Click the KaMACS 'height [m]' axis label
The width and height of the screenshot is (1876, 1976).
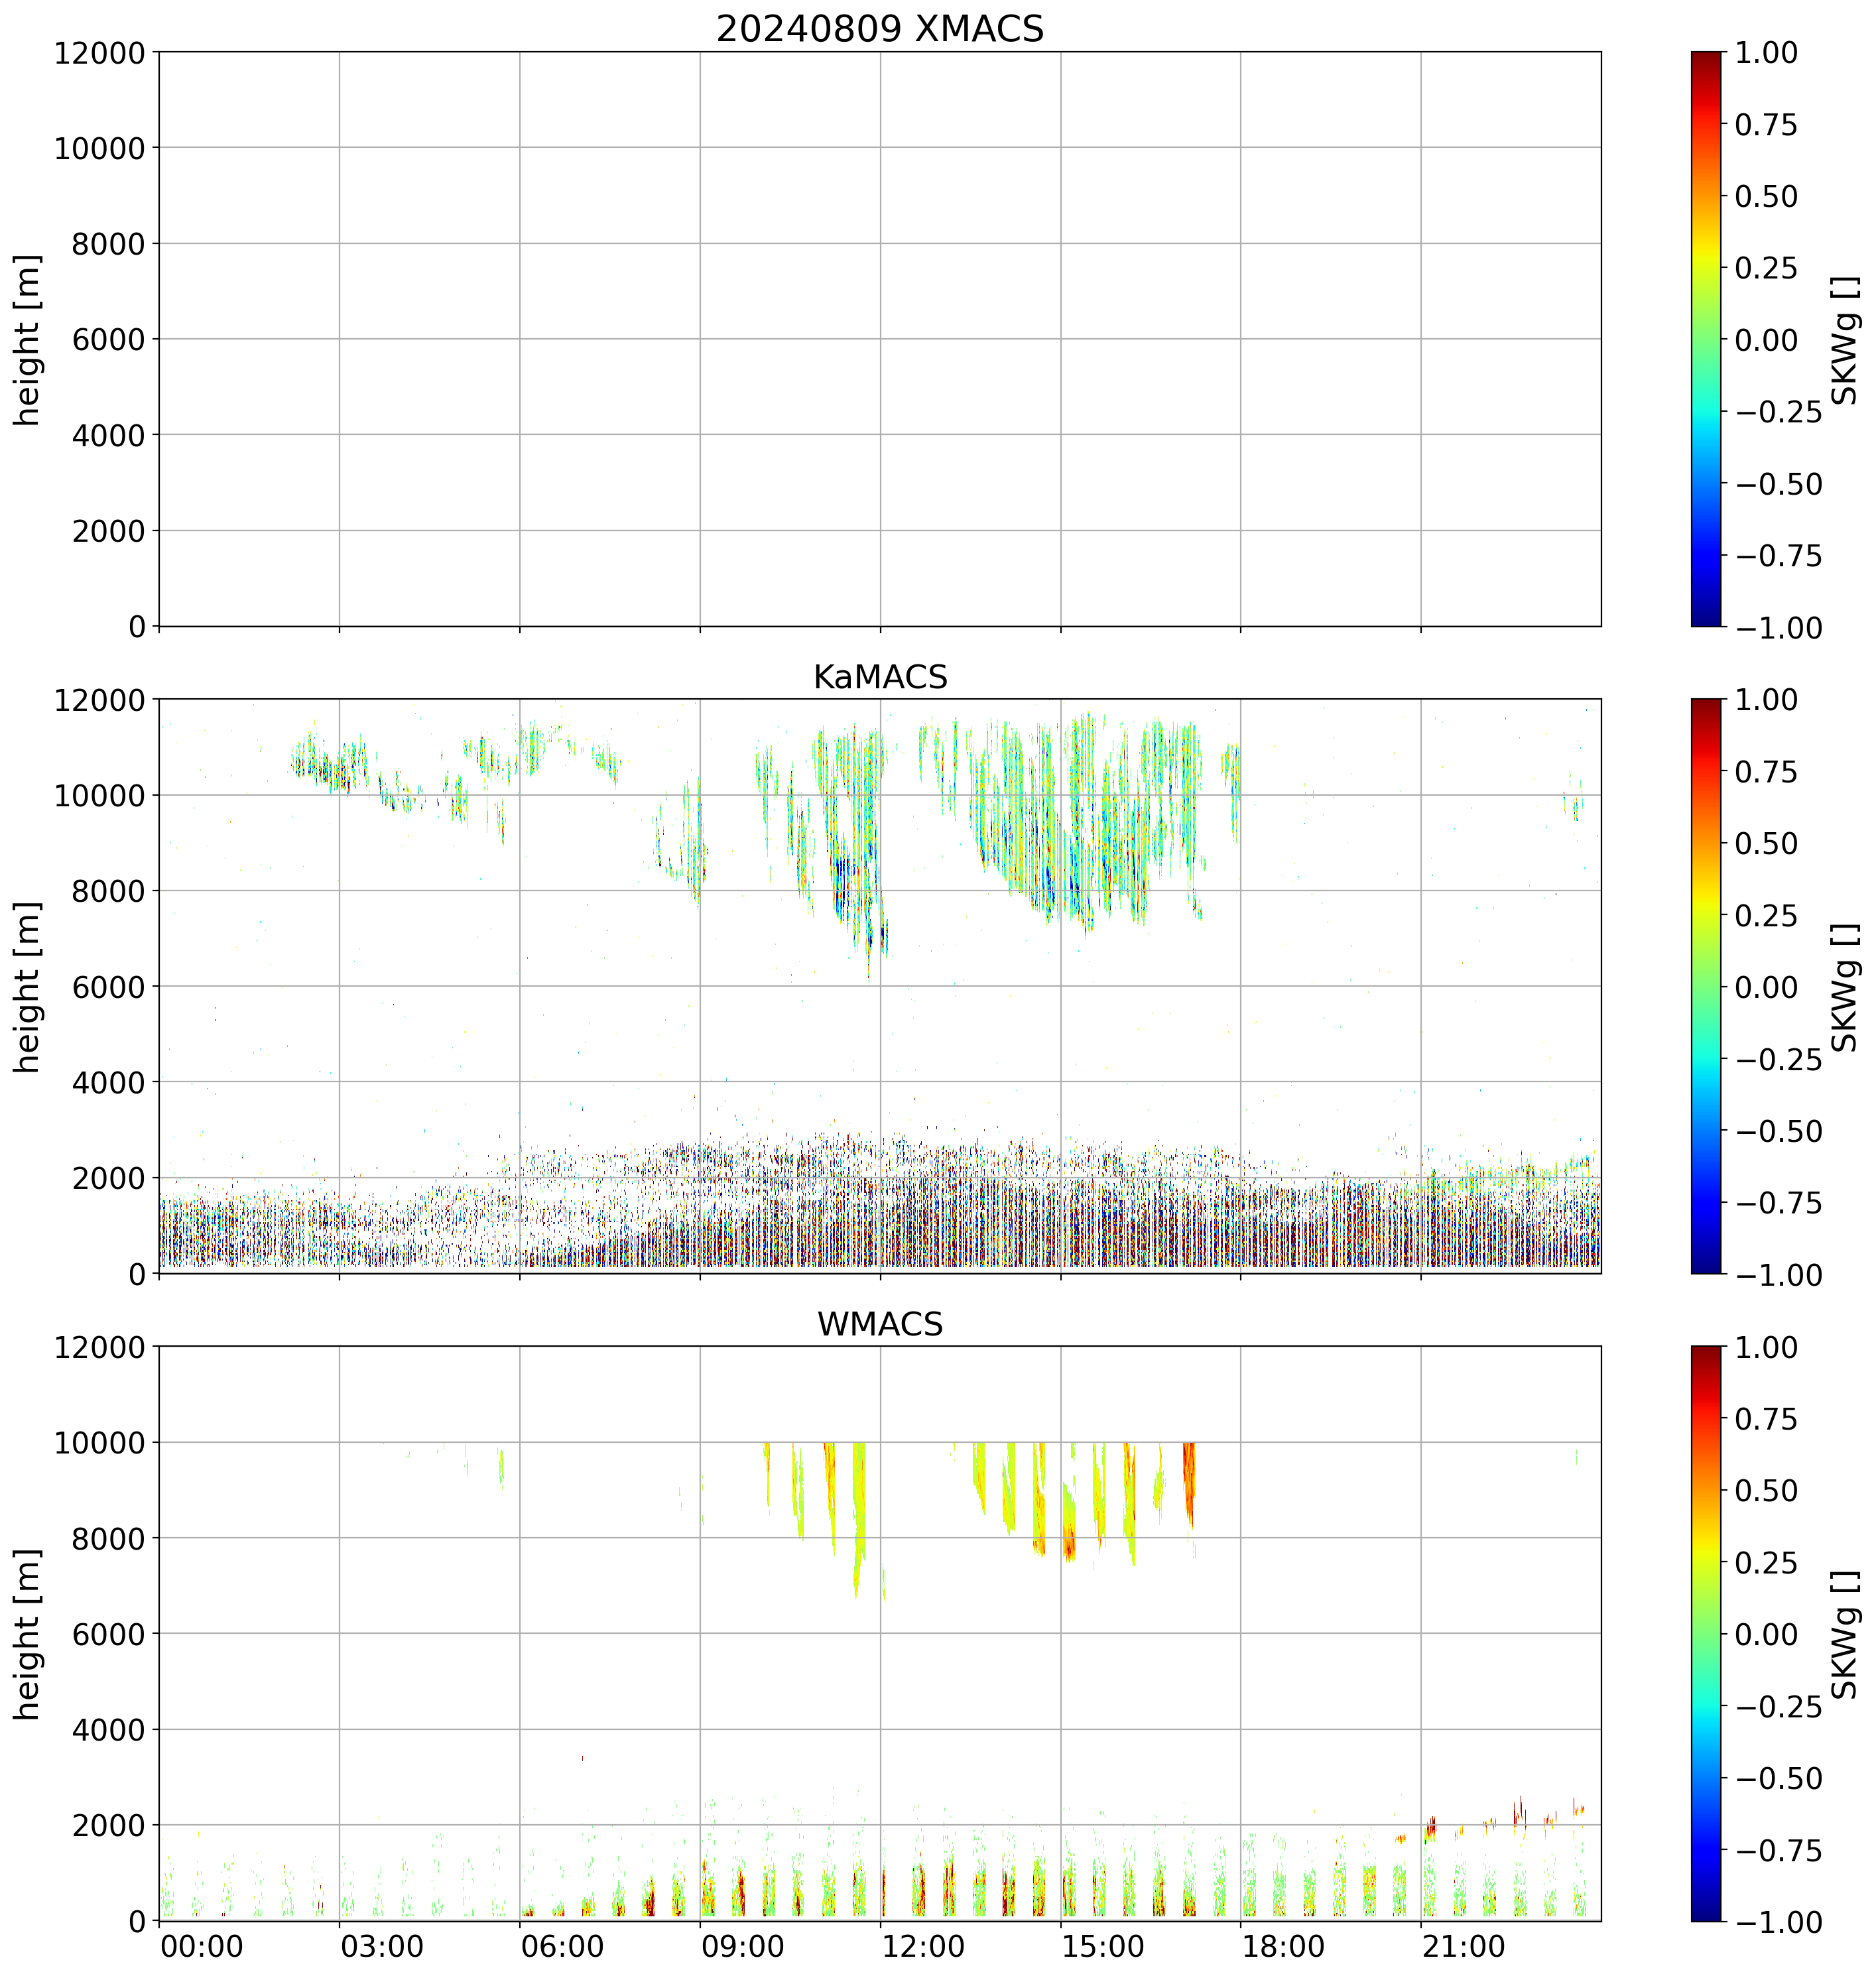coord(28,986)
